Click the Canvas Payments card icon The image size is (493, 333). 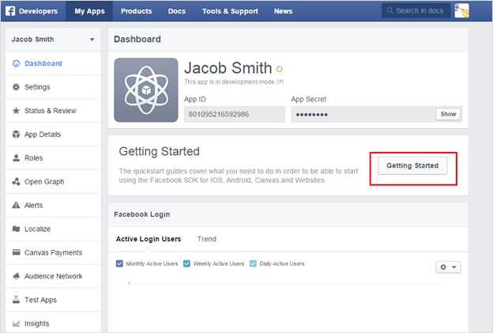point(16,252)
